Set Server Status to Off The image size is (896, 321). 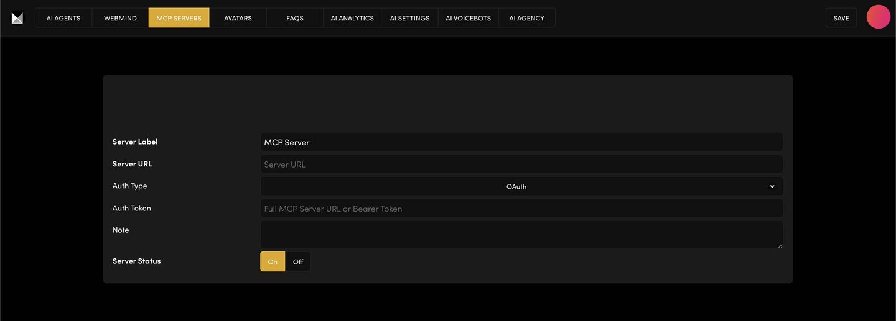coord(298,261)
